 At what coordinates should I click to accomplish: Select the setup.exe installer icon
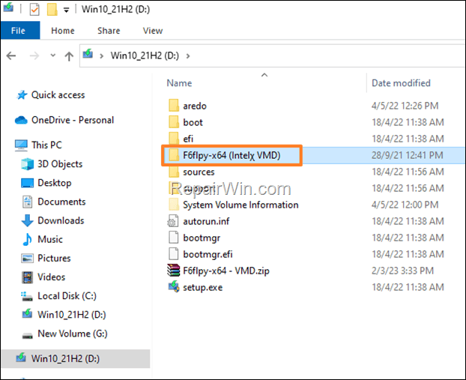pyautogui.click(x=174, y=287)
